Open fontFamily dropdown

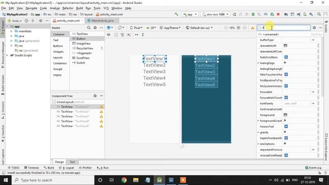tap(313, 103)
